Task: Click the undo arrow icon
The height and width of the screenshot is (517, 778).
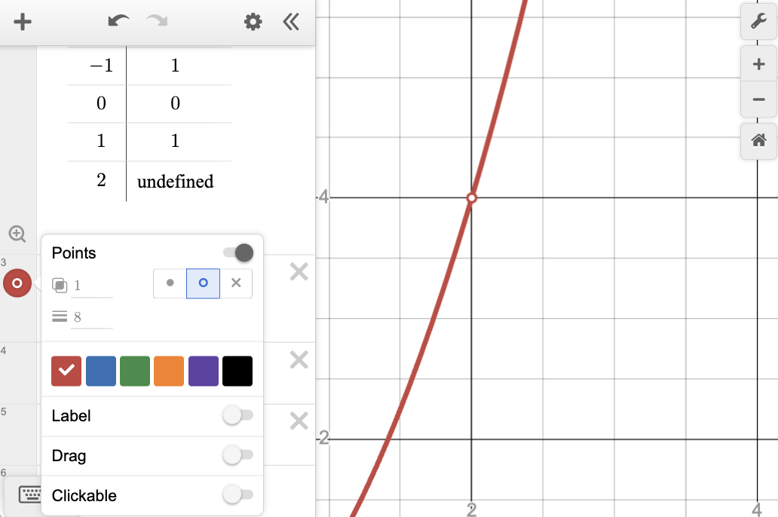Action: pyautogui.click(x=118, y=22)
